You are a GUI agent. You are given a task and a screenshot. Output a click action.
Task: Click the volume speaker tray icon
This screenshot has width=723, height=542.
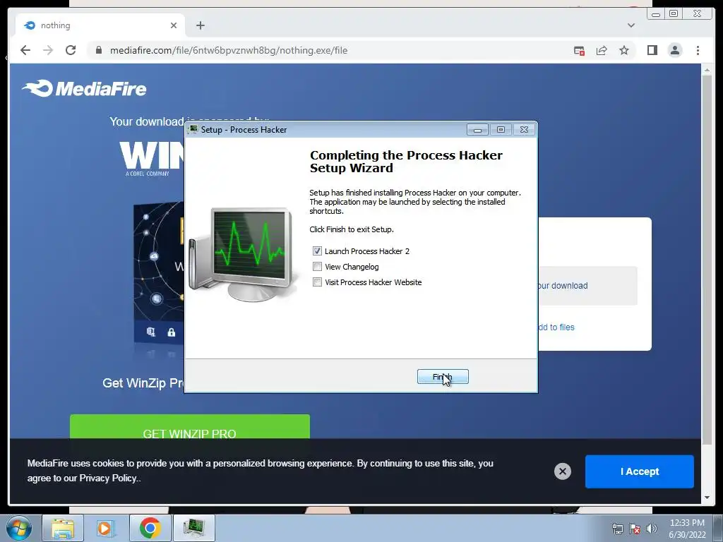(652, 529)
